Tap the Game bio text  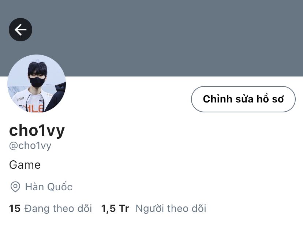25,165
